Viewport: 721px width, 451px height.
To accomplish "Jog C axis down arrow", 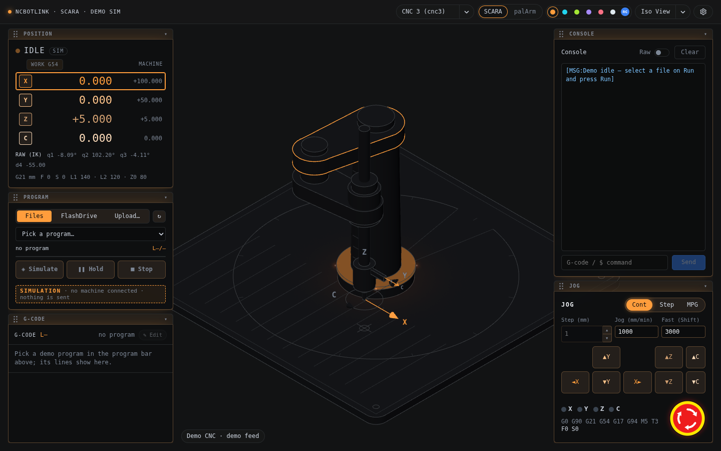I will [x=695, y=382].
